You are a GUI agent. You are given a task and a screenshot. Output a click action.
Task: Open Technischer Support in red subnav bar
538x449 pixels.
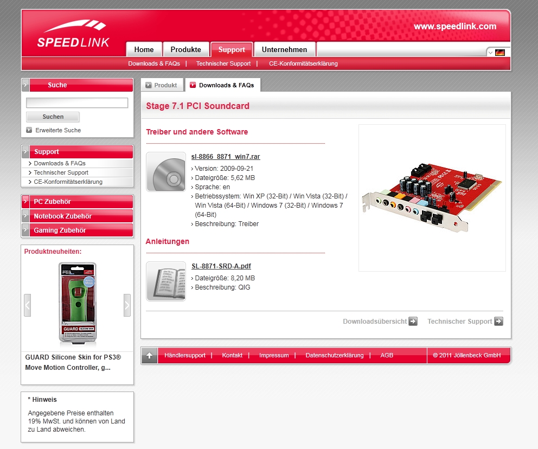[x=223, y=63]
